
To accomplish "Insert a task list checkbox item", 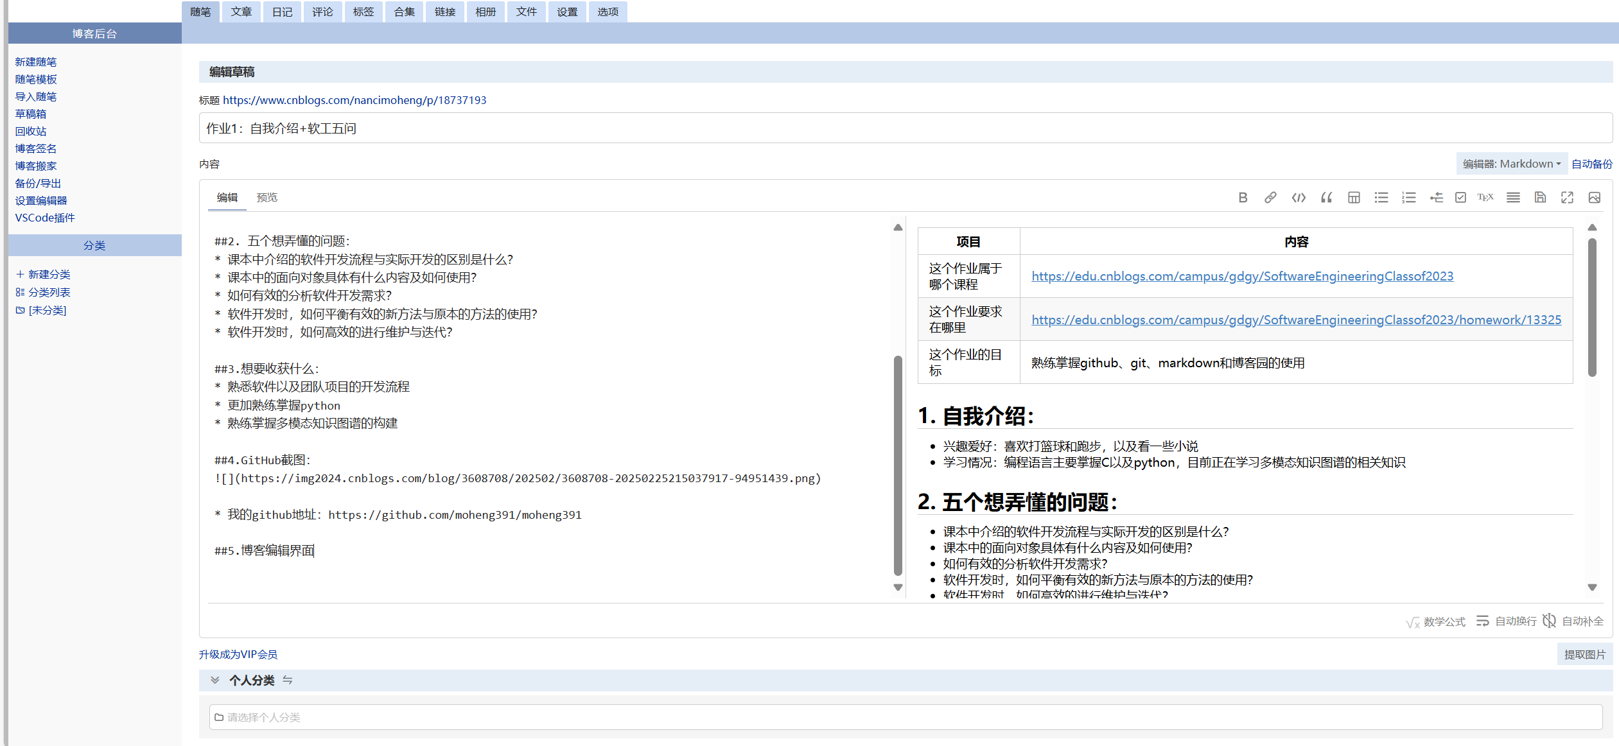I will tap(1460, 198).
